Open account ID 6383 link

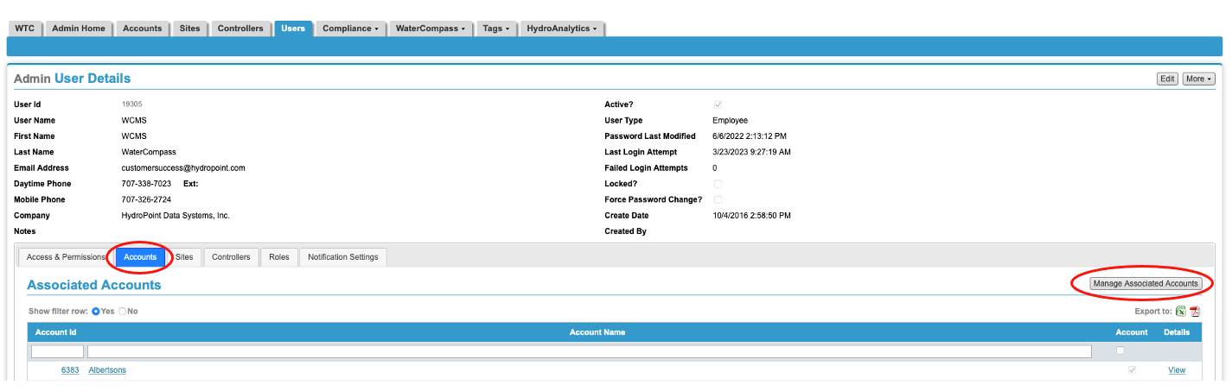click(x=70, y=370)
